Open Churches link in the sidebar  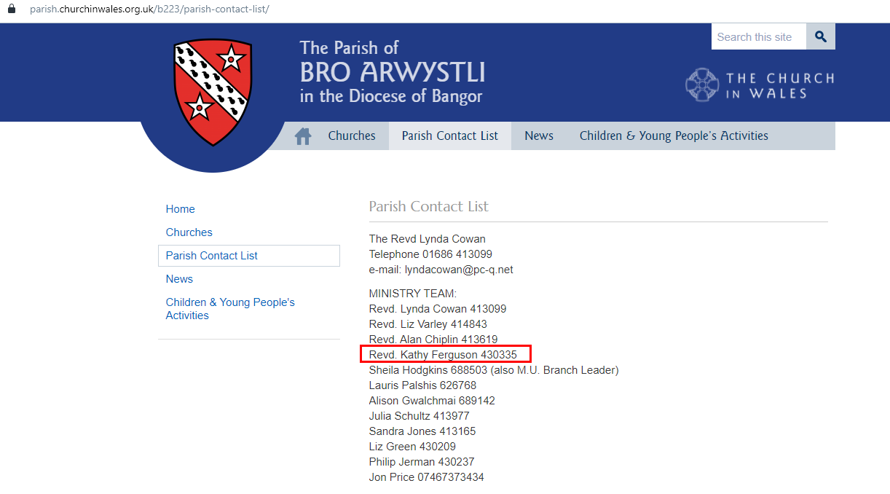click(x=189, y=232)
